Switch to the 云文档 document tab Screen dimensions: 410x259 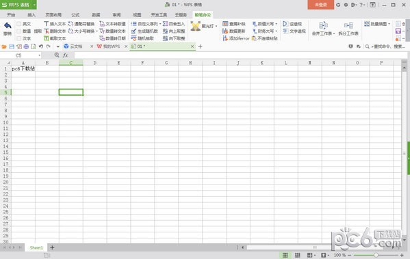tap(76, 46)
